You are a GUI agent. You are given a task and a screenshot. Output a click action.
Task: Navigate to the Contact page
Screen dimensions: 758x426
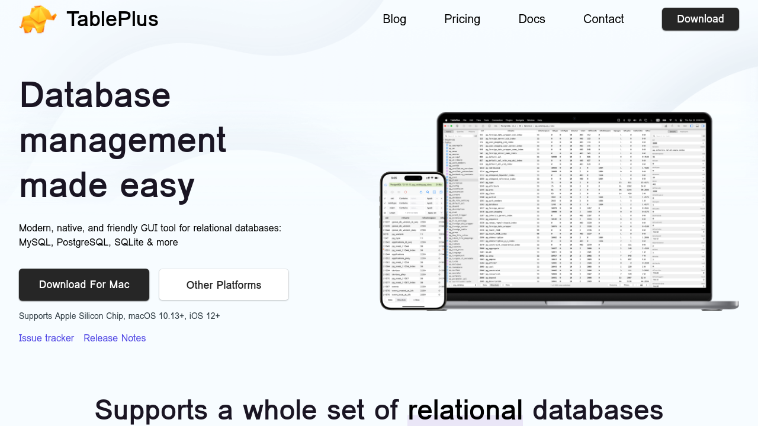pyautogui.click(x=603, y=19)
